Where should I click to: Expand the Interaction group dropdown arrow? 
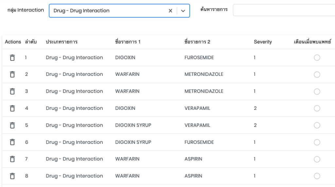pyautogui.click(x=183, y=11)
